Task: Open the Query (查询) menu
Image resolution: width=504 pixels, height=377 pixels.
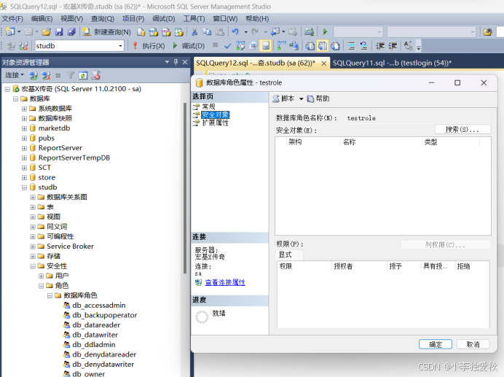Action: (x=103, y=19)
